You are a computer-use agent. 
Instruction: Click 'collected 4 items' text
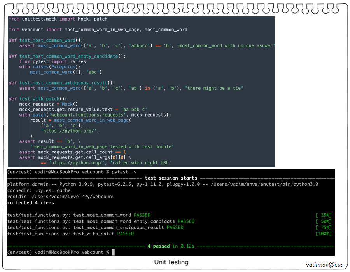31,203
